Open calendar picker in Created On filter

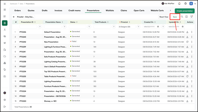pos(158,27)
